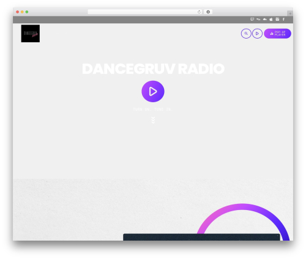The width and height of the screenshot is (306, 259).
Task: Click the Twitch icon in top bar
Action: tap(252, 19)
